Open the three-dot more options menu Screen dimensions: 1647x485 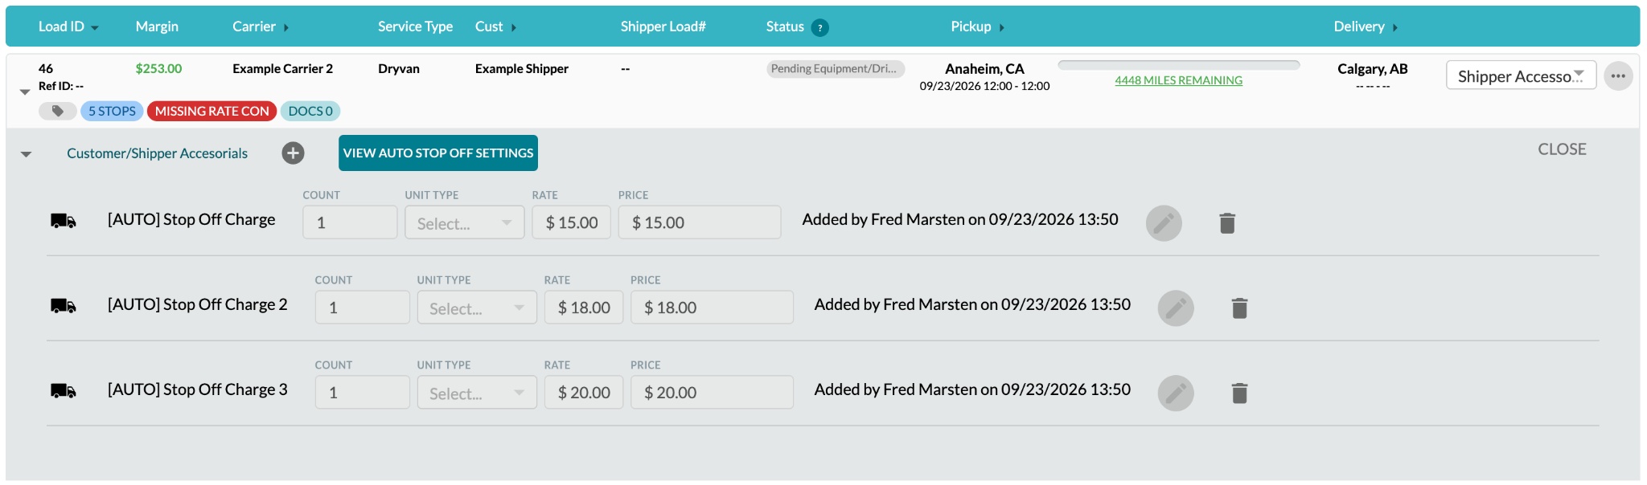tap(1618, 76)
